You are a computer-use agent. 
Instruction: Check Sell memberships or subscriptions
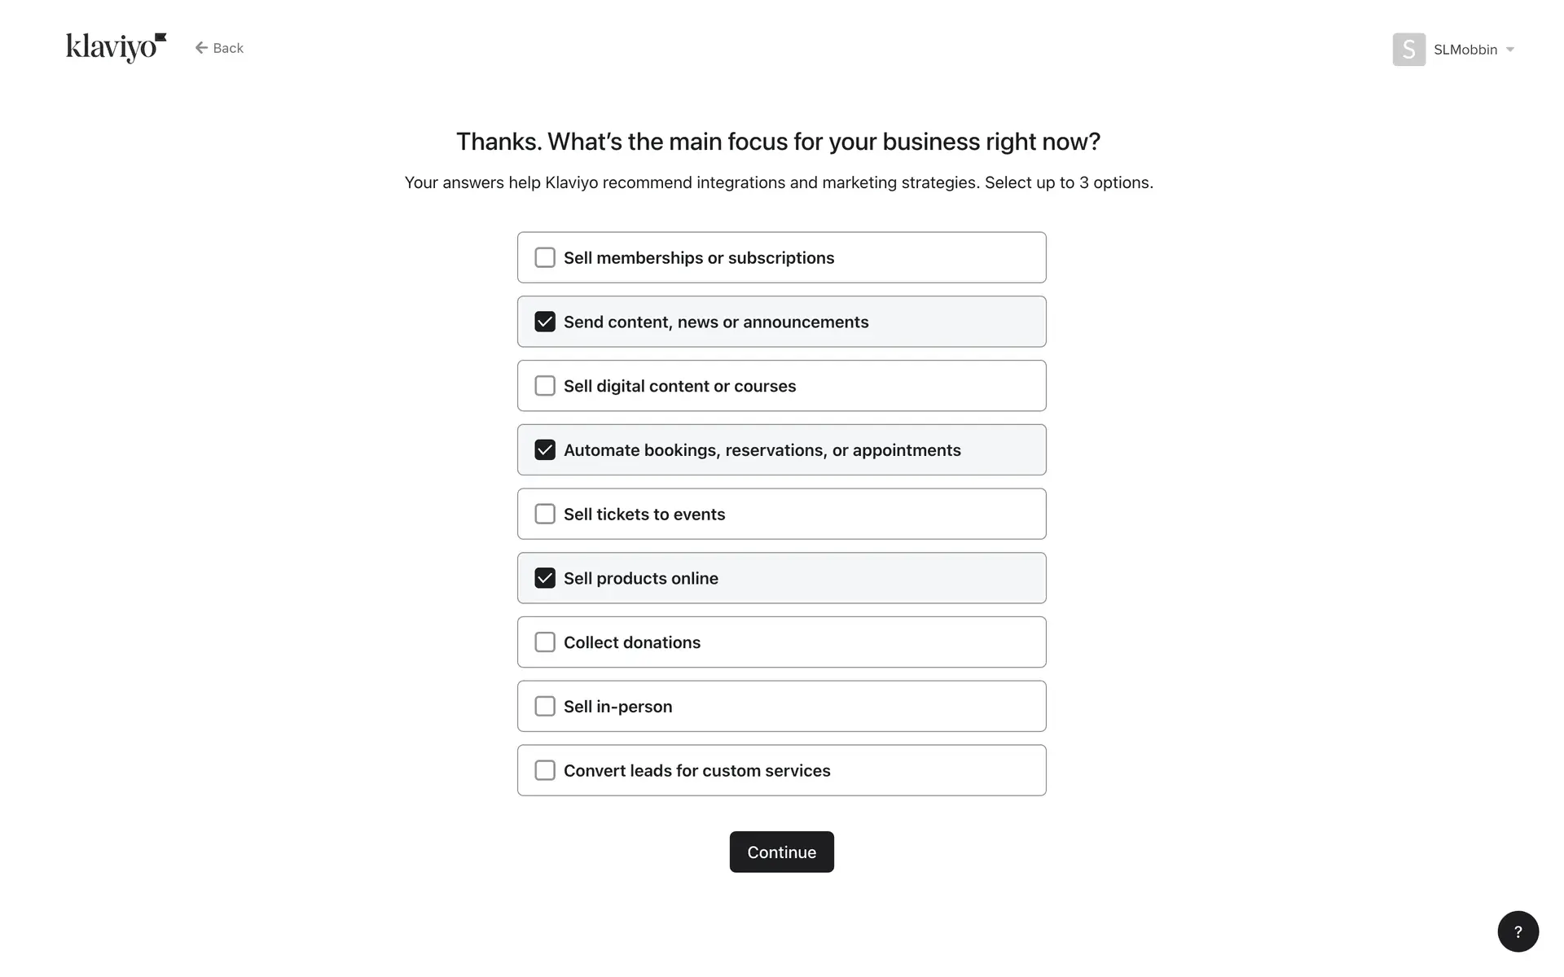[545, 258]
